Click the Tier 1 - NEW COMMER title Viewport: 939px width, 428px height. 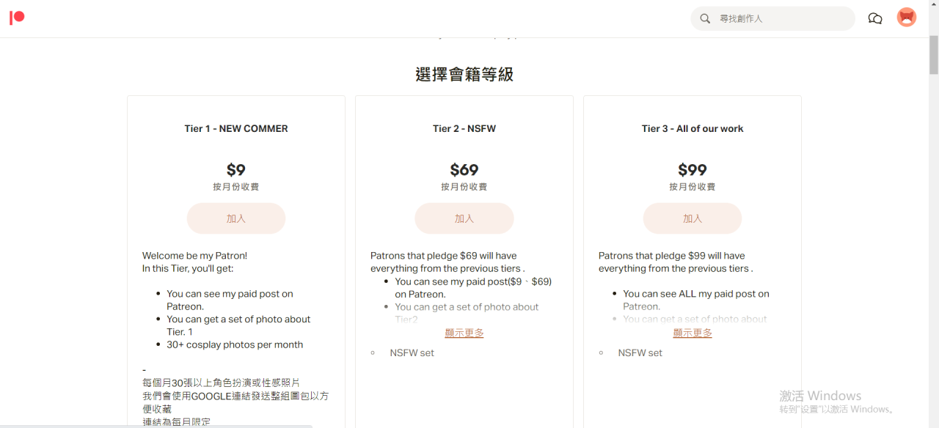coord(235,128)
